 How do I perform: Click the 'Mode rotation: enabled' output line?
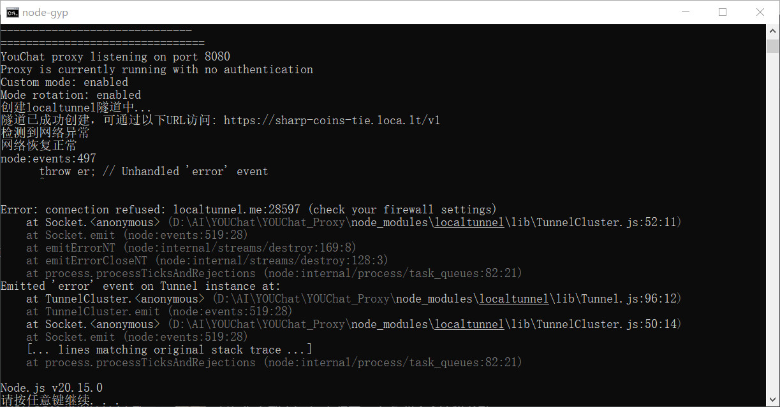[x=71, y=95]
